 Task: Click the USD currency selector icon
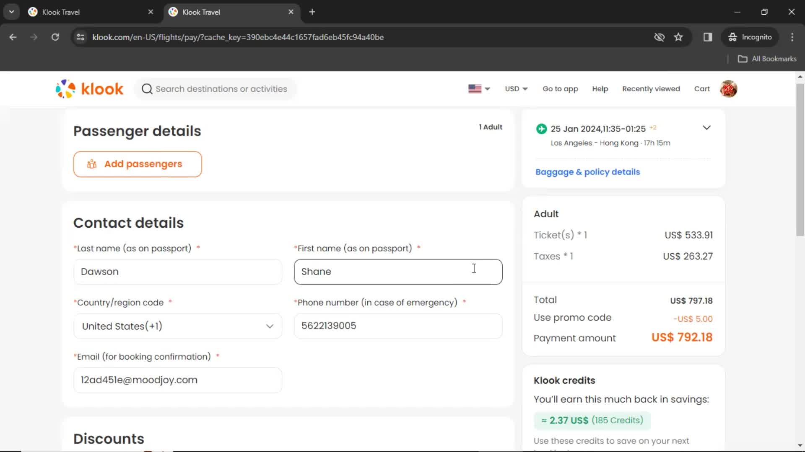[516, 88]
